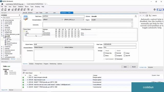Image resolution: width=164 pixels, height=92 pixels.
Task: Go back in SQL Additions help
Action: pyautogui.click(x=141, y=16)
